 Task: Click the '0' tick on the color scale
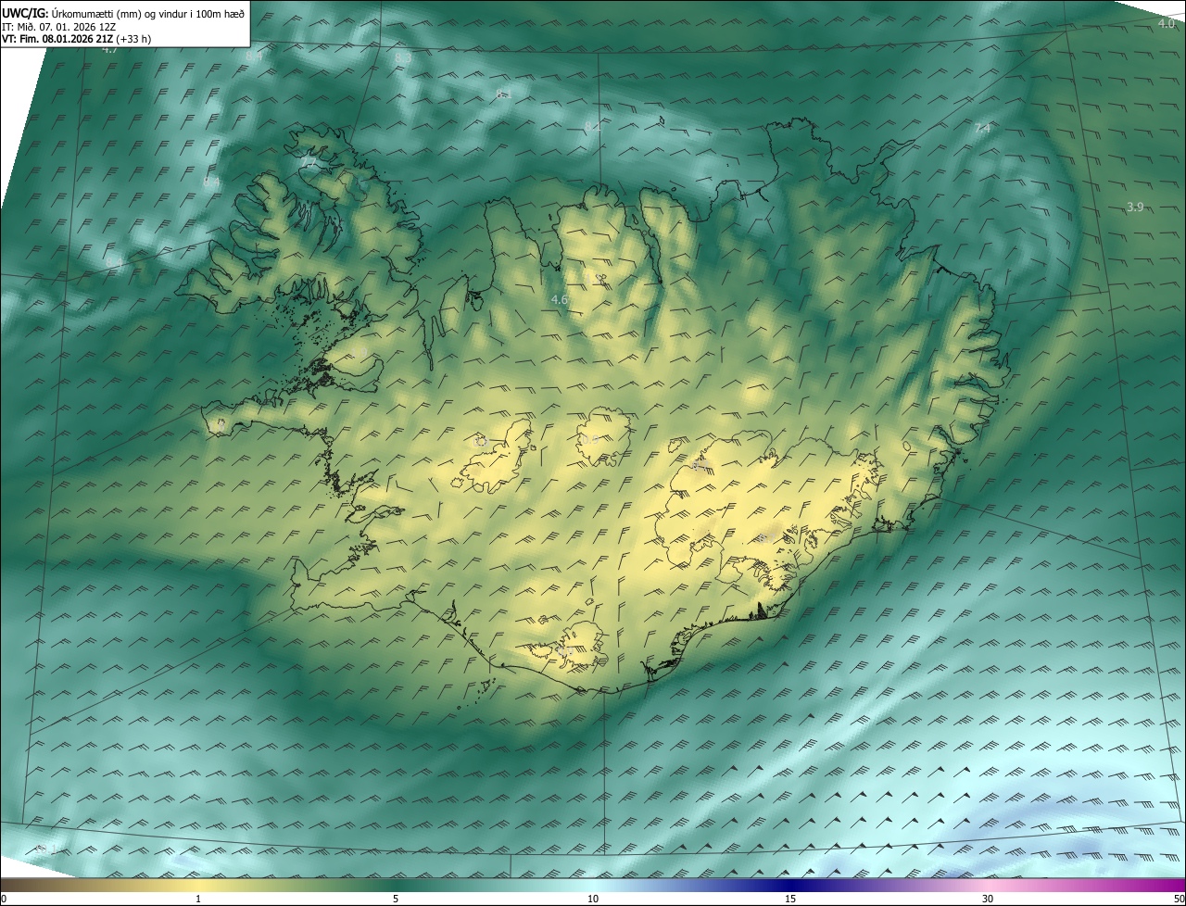click(4, 899)
